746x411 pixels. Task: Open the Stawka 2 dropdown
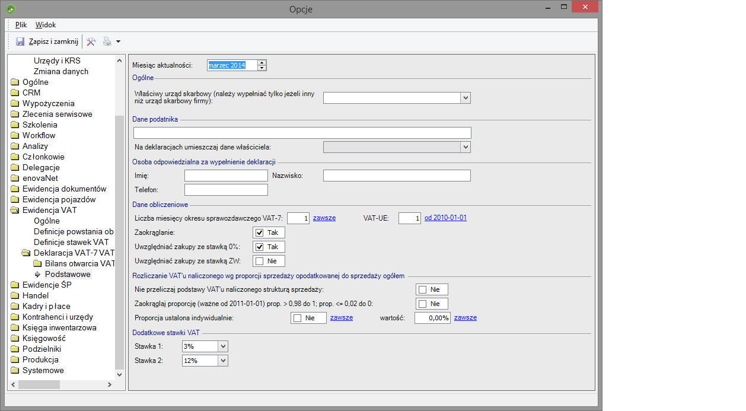(x=223, y=361)
